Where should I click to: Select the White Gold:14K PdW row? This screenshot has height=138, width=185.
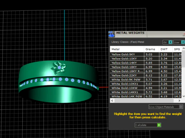coord(146,96)
